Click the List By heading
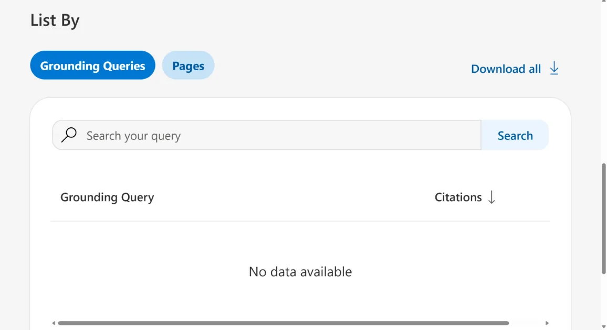 pos(55,20)
